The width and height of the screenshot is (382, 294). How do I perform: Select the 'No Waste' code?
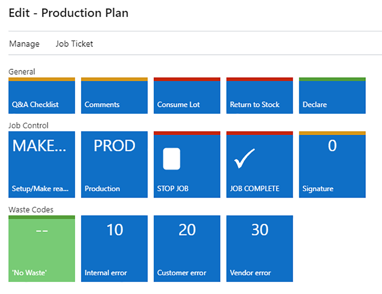[x=41, y=248]
